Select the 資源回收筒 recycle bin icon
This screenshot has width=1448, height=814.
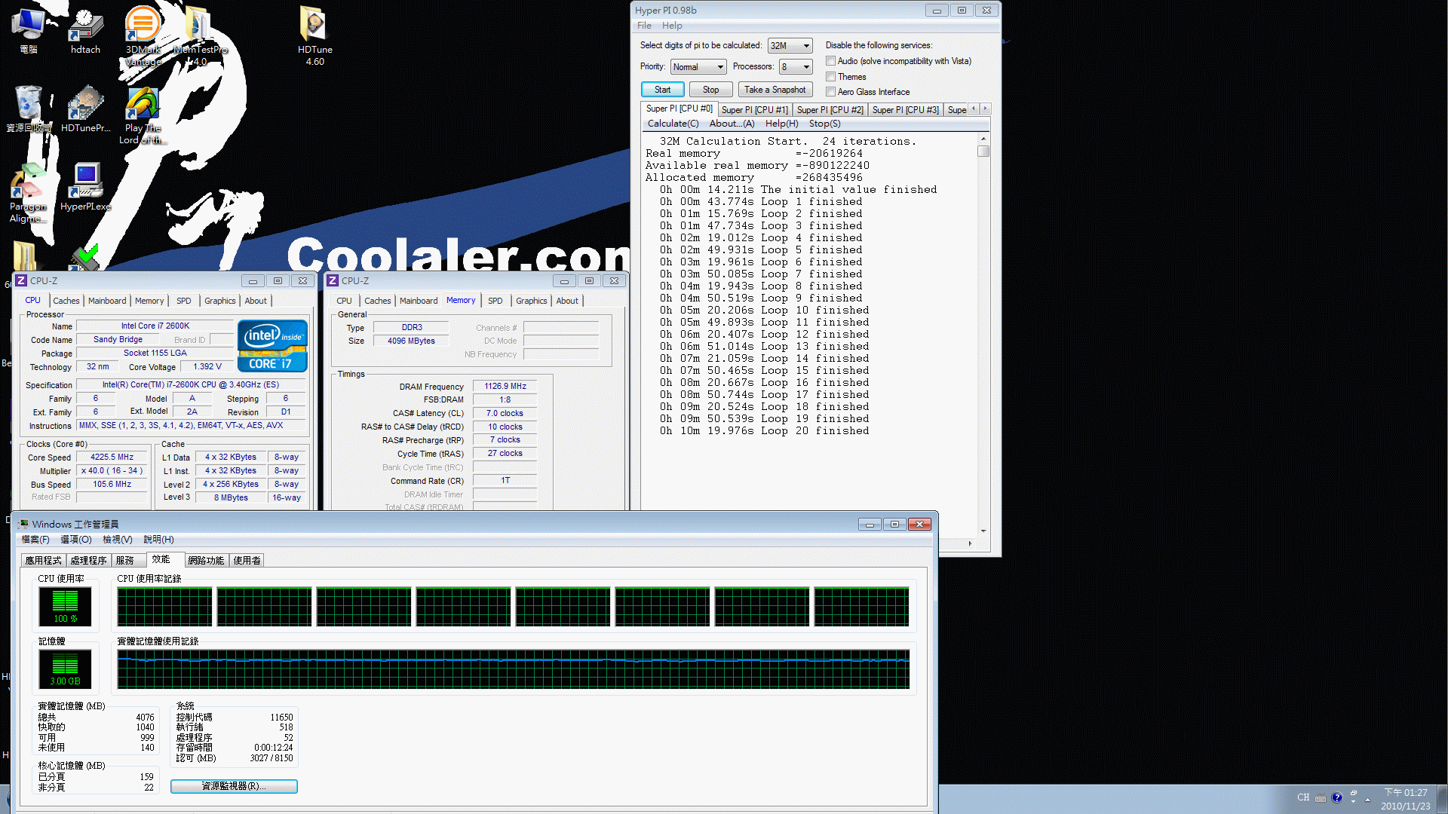pyautogui.click(x=28, y=109)
